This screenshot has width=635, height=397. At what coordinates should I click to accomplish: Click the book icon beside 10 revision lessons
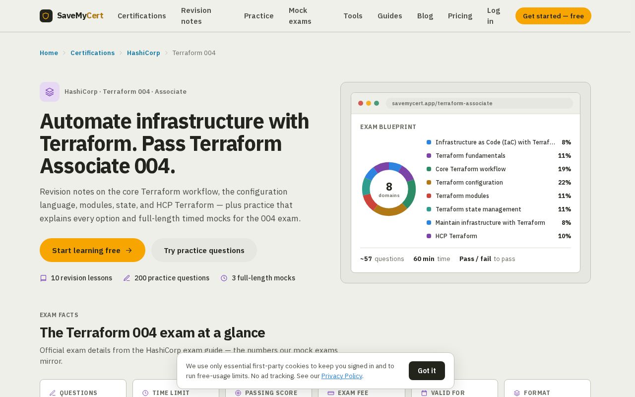tap(43, 278)
